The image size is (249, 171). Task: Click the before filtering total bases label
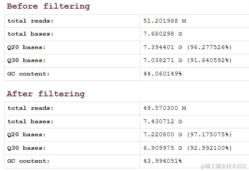click(30, 34)
